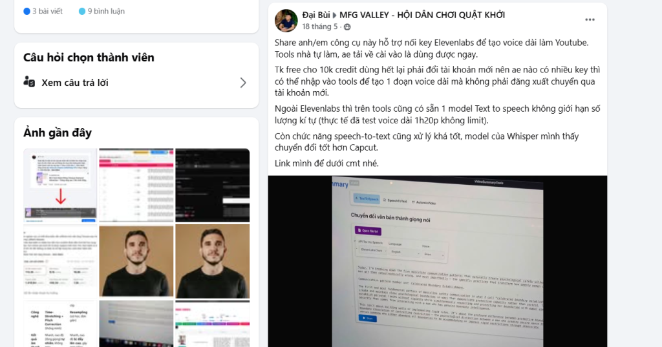
Task: Click the light-blue dot next to 9 bình luận
Action: tap(82, 12)
